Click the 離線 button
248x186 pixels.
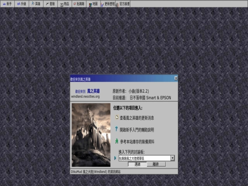tap(156, 164)
